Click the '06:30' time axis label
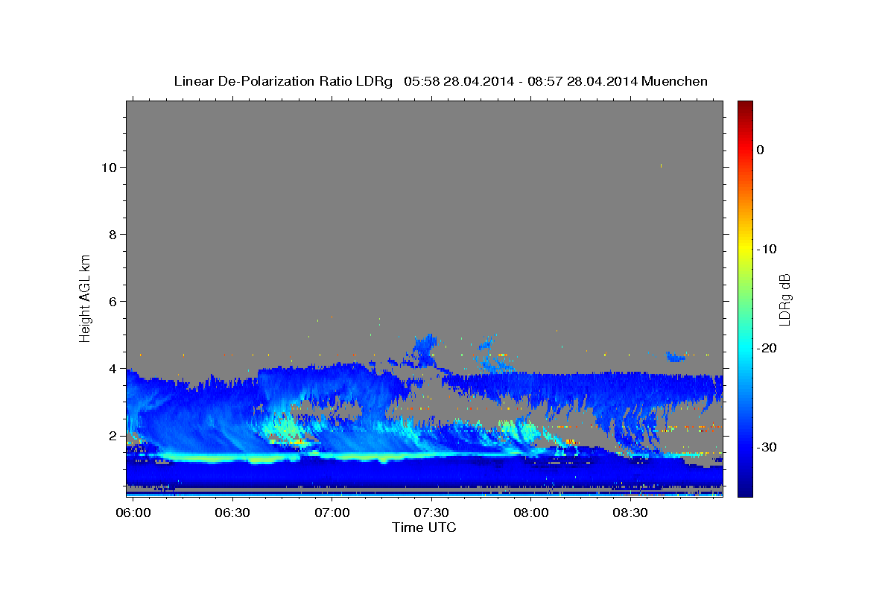Viewport: 894px width, 596px height. click(x=232, y=513)
